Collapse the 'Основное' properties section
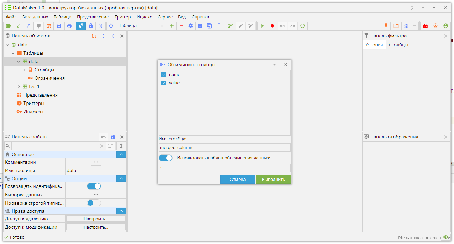Viewport: 454px width, 244px height. pos(121,154)
